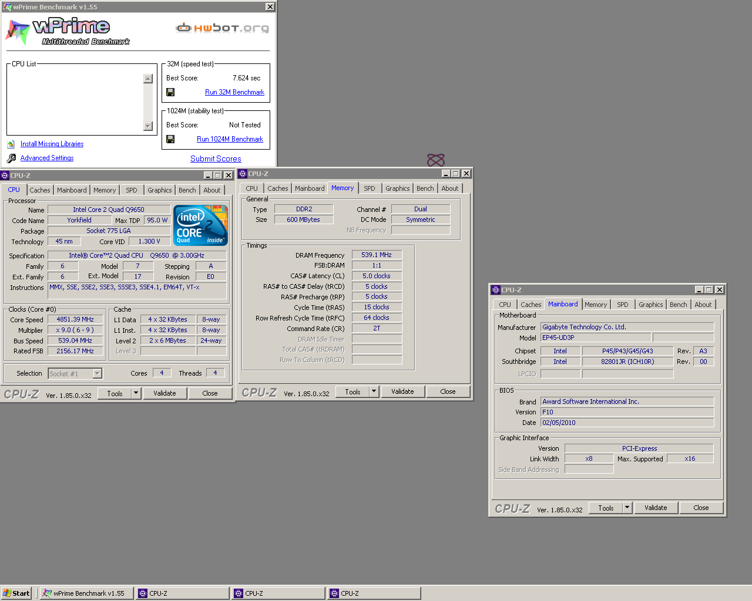Minimize the CPU-Z Mainboard window
Image resolution: width=752 pixels, height=601 pixels.
[x=699, y=290]
